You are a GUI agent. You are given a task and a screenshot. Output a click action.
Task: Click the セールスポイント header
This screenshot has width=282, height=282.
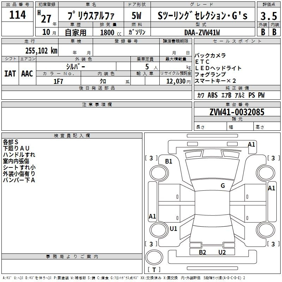pyautogui.click(x=237, y=41)
